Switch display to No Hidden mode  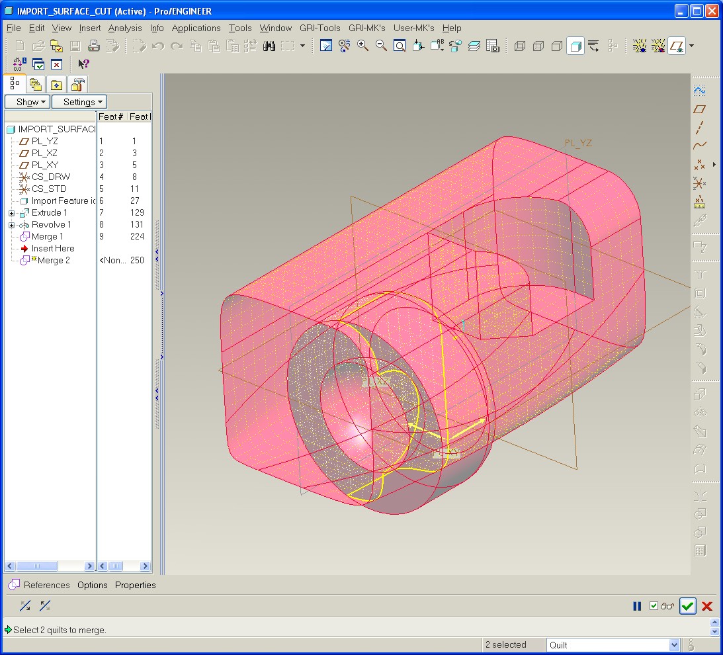tap(556, 46)
